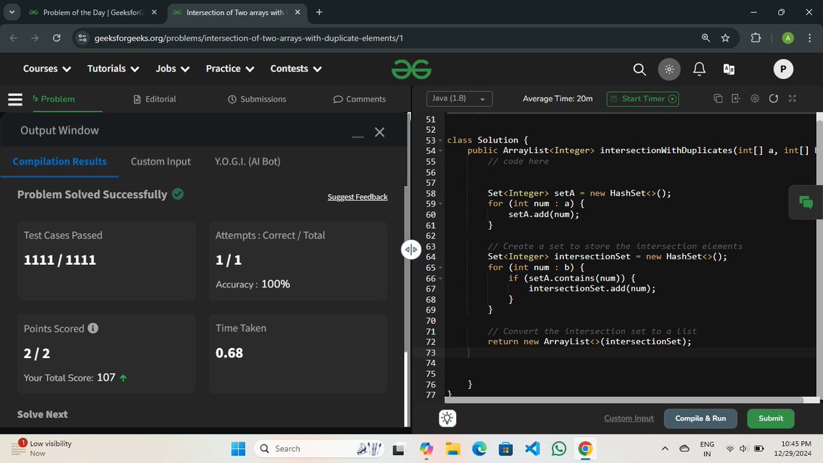Open the green chat bubble widget
The height and width of the screenshot is (463, 823).
coord(806,202)
